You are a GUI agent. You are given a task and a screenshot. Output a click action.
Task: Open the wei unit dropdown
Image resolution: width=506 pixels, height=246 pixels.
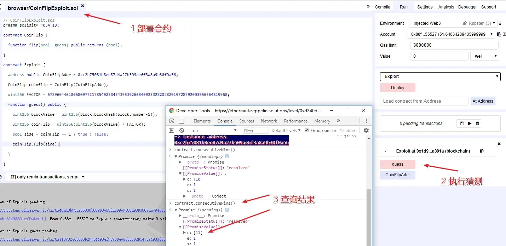[x=484, y=56]
